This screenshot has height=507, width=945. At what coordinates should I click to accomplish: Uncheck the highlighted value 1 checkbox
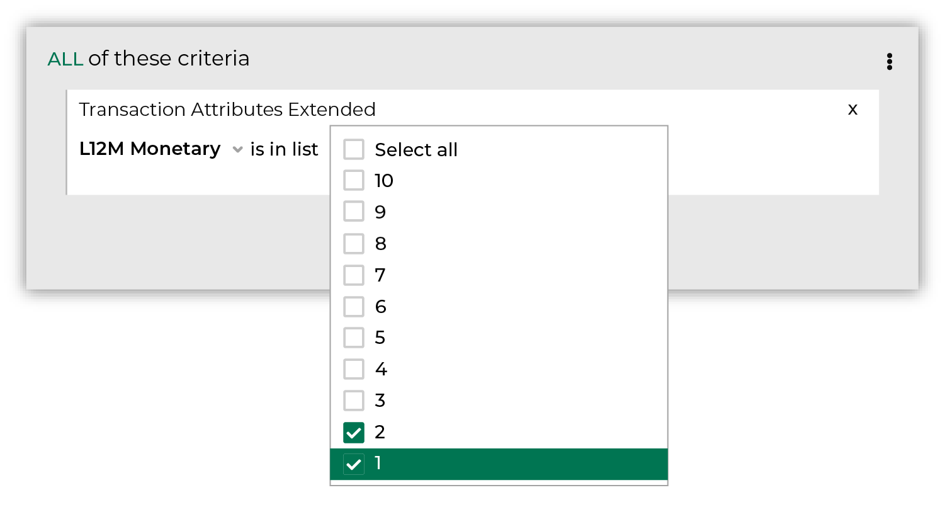click(354, 464)
